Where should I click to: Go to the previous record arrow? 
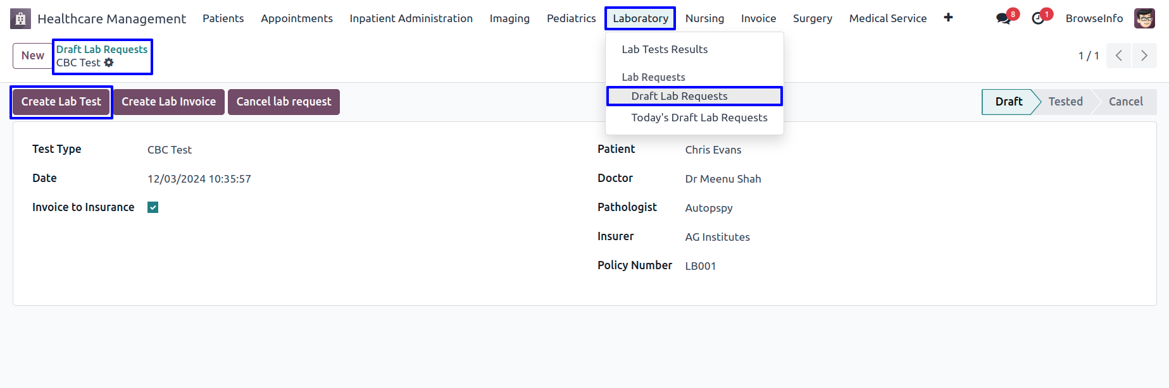pyautogui.click(x=1119, y=56)
